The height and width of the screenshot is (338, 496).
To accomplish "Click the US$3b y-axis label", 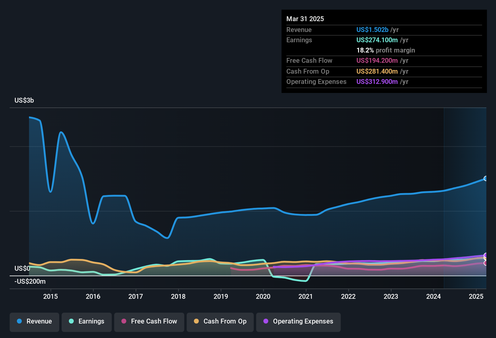I will 24,100.
